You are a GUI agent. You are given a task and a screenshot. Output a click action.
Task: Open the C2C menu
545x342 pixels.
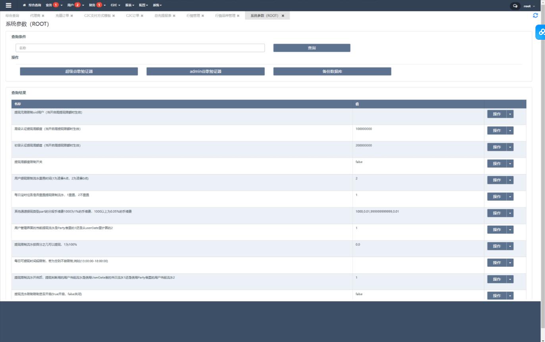pos(115,5)
